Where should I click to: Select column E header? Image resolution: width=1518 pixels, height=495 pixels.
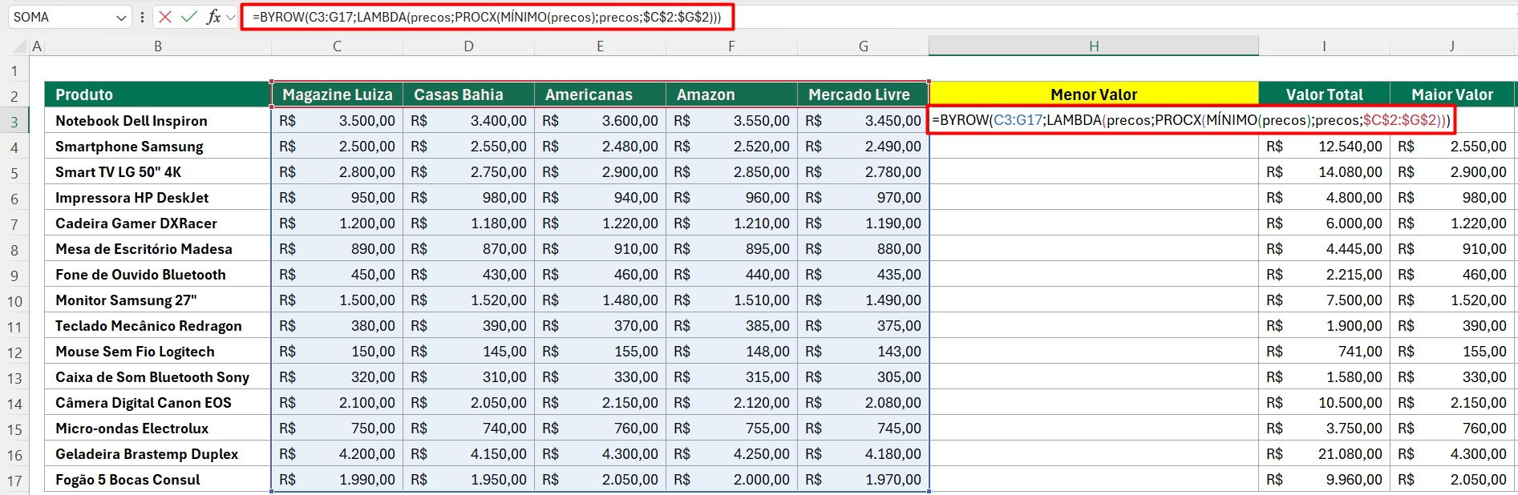[x=600, y=46]
